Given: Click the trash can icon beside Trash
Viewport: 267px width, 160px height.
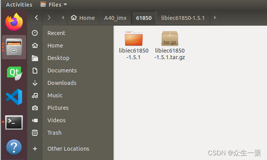Looking at the screenshot, I should [35, 133].
